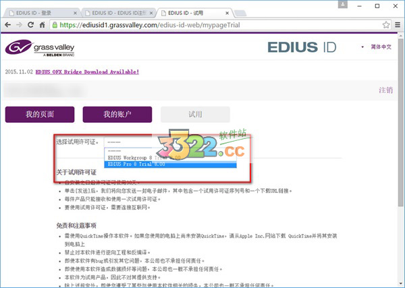The width and height of the screenshot is (405, 288).
Task: Go forward using the browser forward arrow
Action: pyautogui.click(x=19, y=25)
